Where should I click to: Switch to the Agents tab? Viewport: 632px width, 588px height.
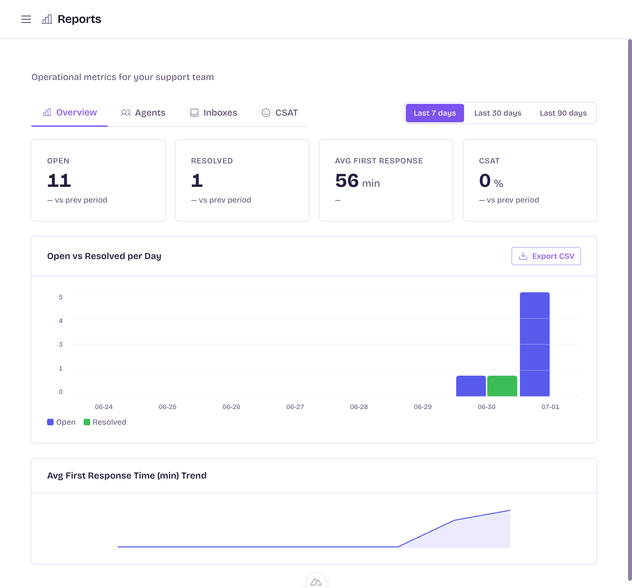point(143,113)
